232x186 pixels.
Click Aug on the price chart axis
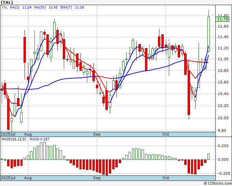(28, 134)
